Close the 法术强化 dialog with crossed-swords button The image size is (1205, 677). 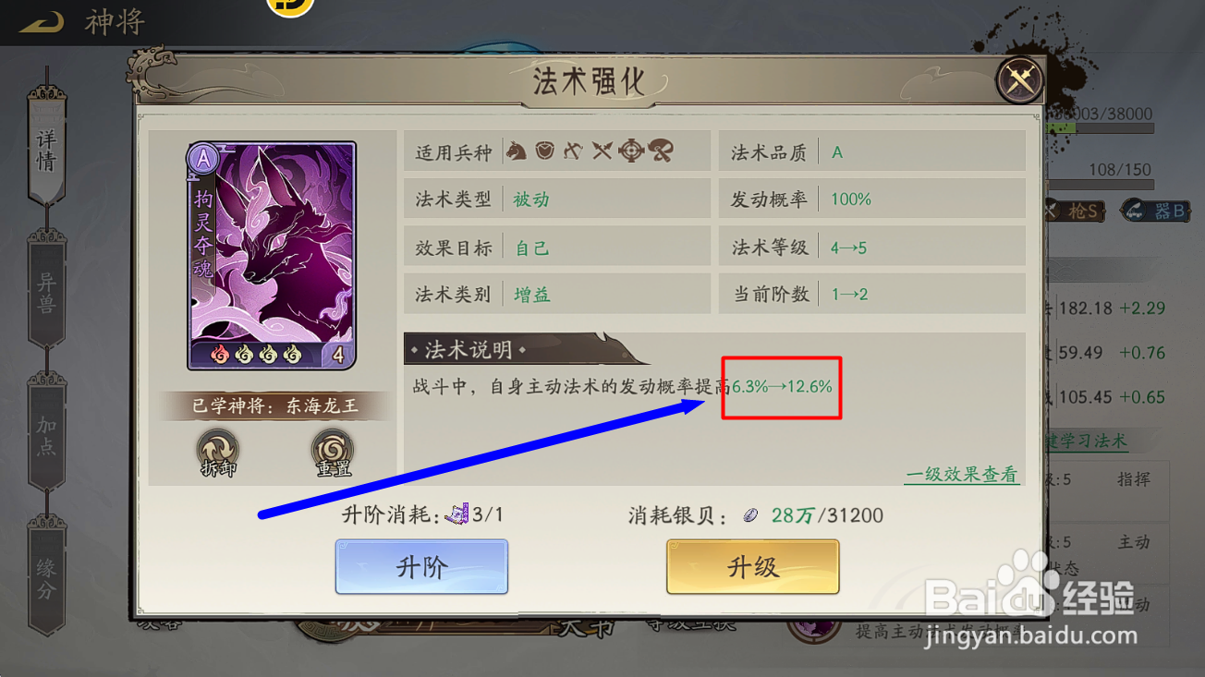click(1020, 80)
